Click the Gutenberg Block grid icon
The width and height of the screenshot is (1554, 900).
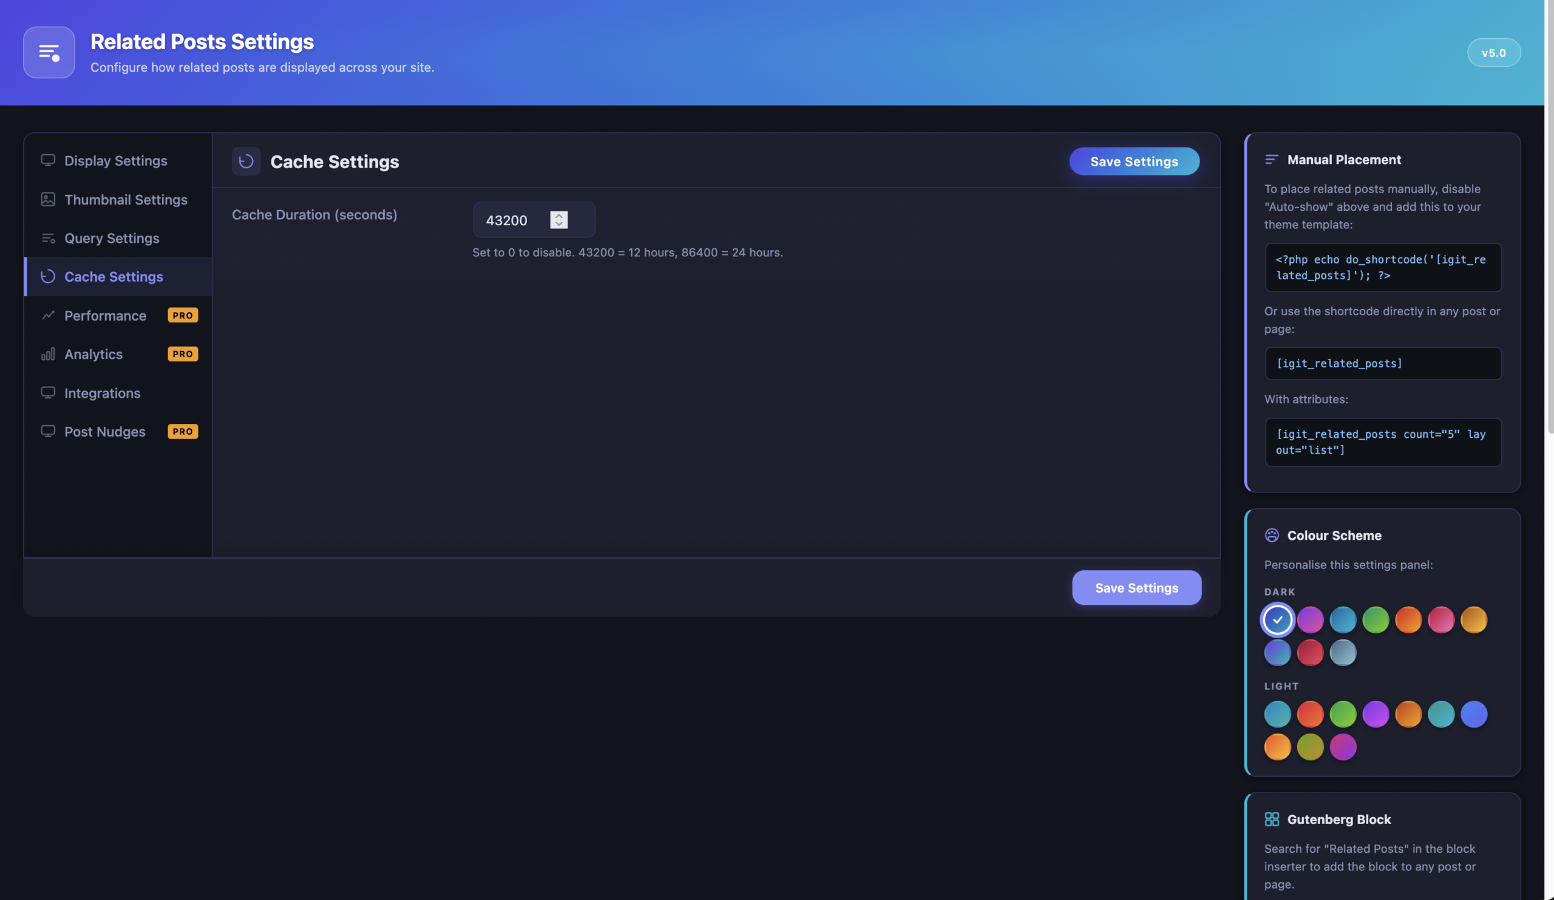[x=1272, y=819]
